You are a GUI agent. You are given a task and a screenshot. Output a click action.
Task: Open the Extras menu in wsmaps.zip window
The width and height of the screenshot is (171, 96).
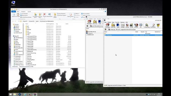[x=113, y=22]
